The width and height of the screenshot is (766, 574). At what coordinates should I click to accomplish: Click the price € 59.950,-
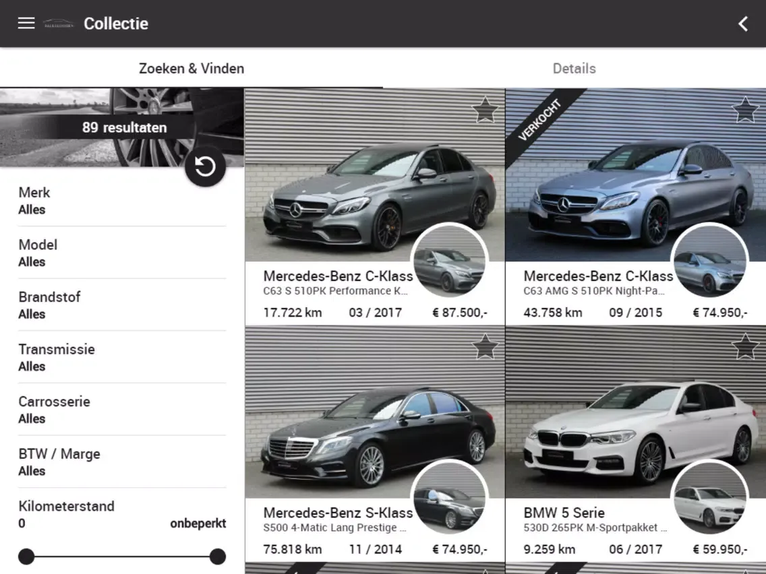click(720, 549)
